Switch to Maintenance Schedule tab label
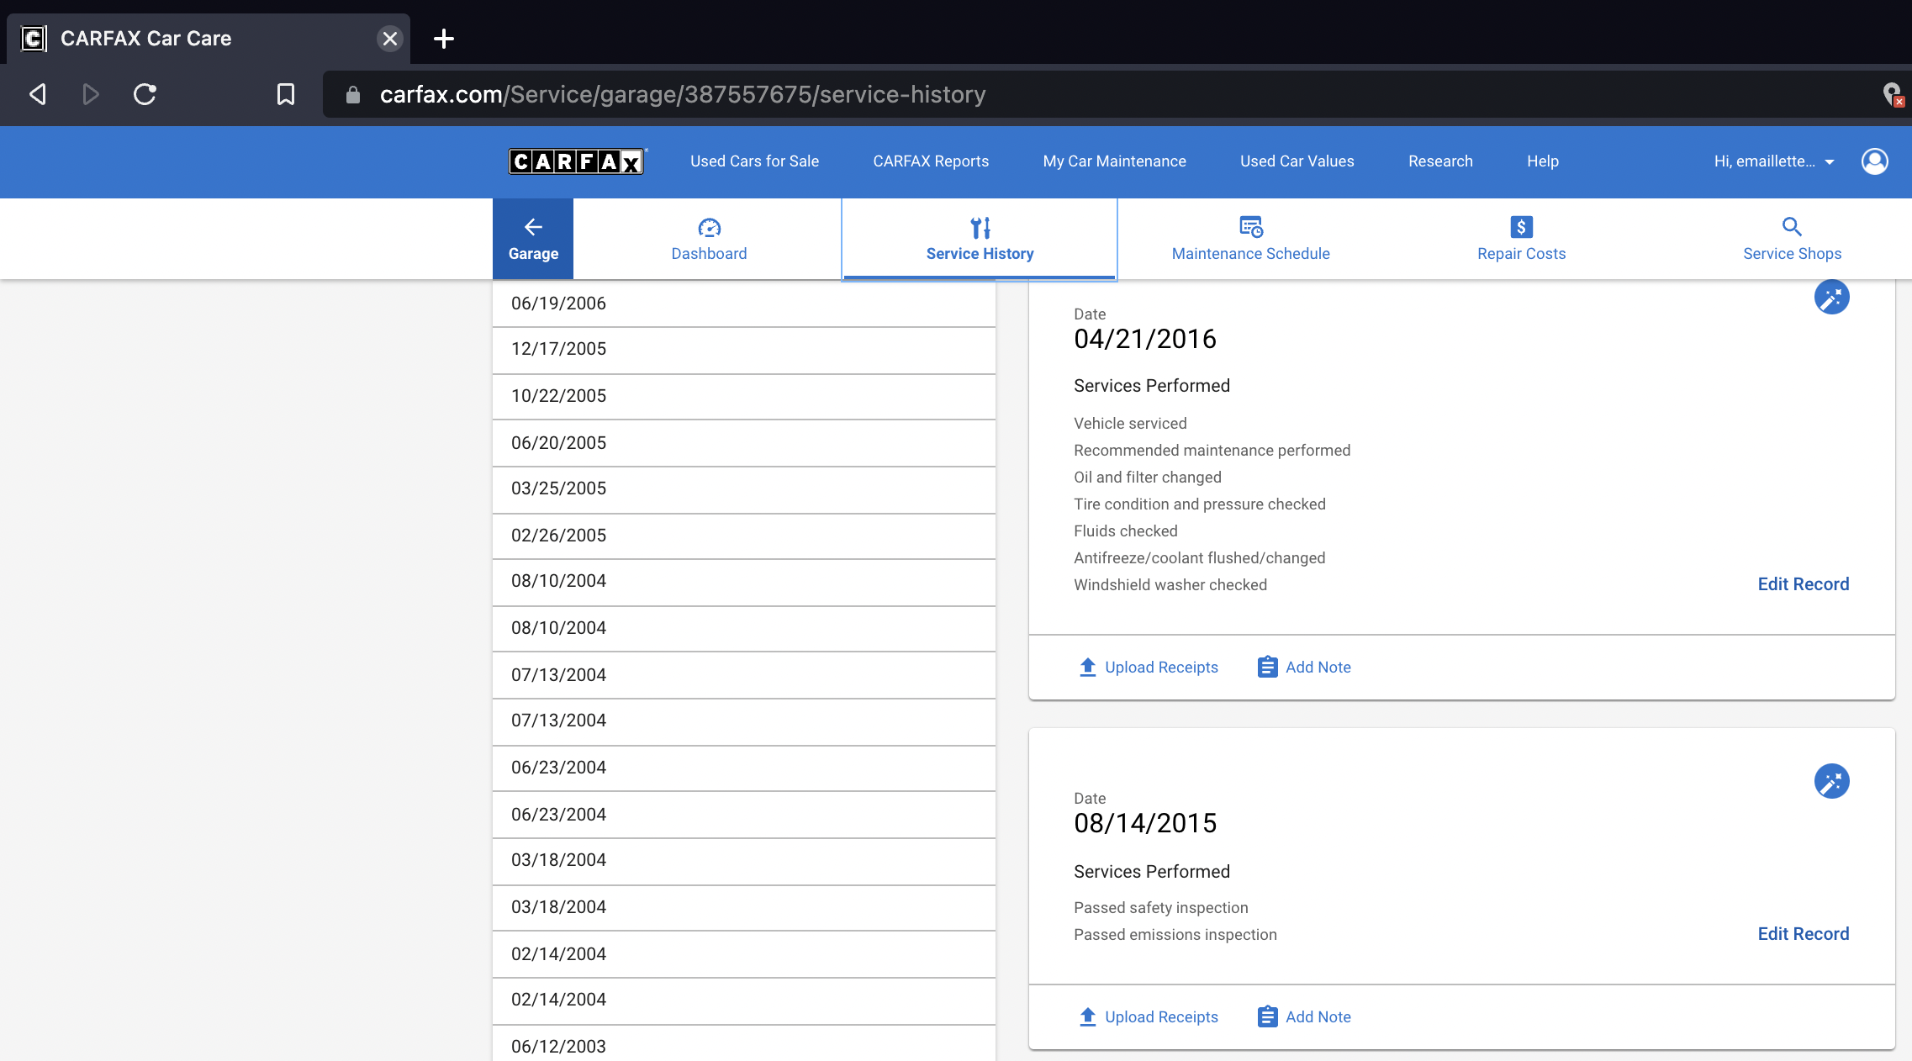Viewport: 1912px width, 1061px height. pyautogui.click(x=1250, y=253)
